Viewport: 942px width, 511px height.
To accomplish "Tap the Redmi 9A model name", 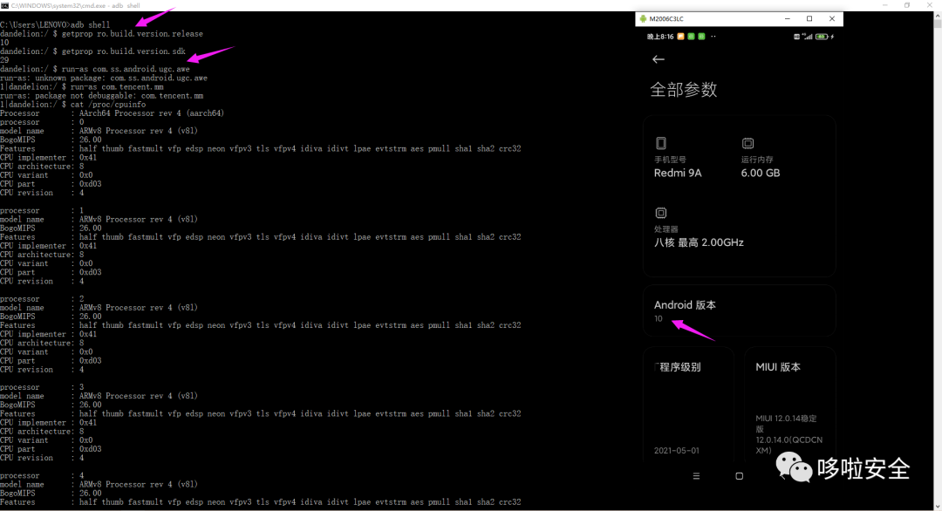I will [678, 173].
